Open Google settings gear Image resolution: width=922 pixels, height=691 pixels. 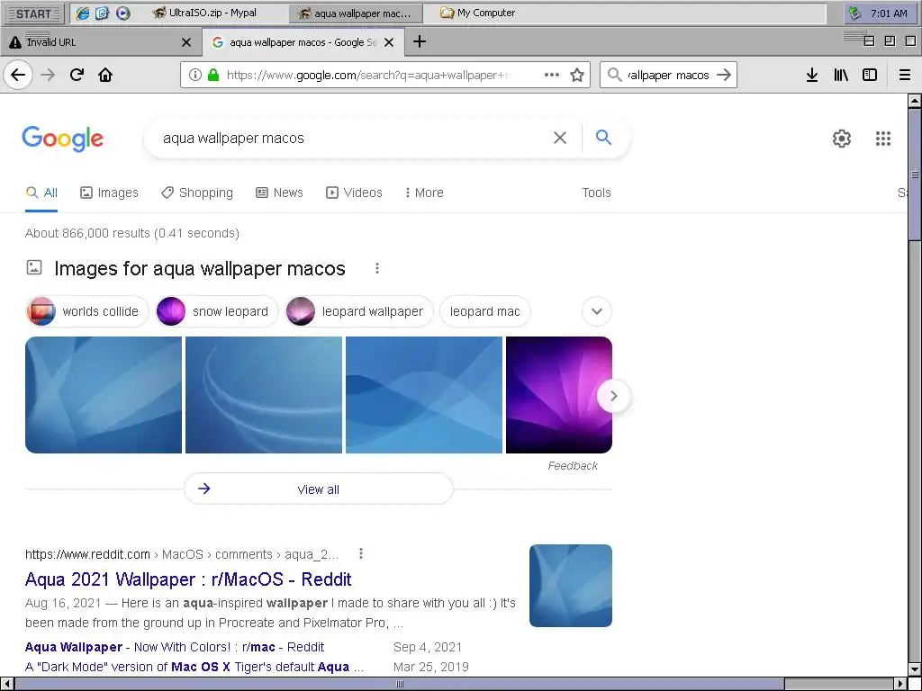coord(842,139)
